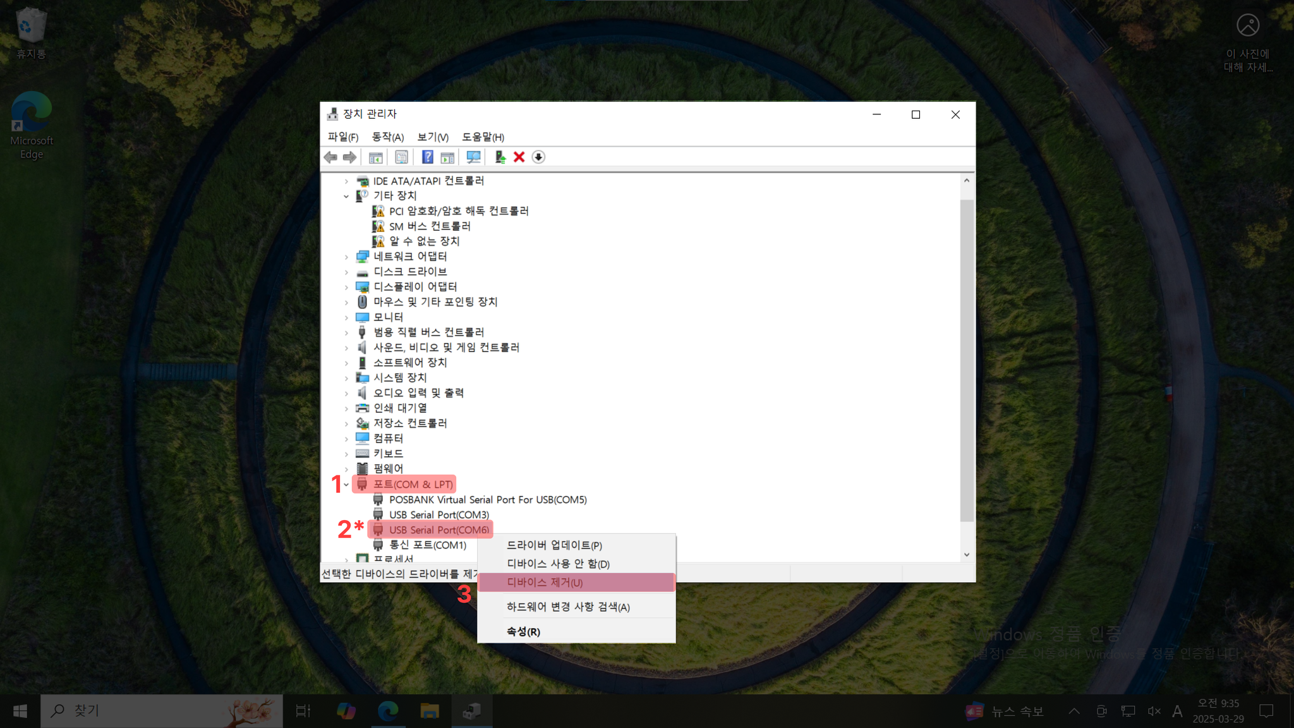Click the Windows Start button

pos(20,711)
